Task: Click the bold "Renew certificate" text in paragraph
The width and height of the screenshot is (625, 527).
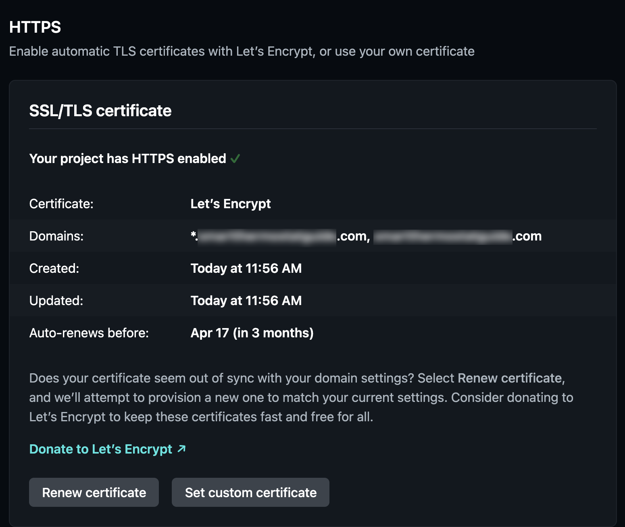Action: click(510, 378)
